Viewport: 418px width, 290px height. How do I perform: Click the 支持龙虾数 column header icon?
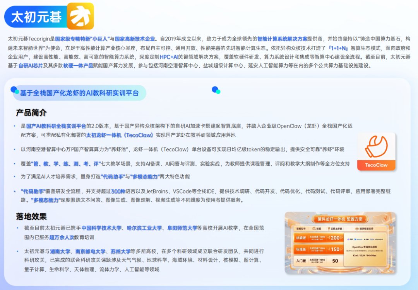[329, 229]
